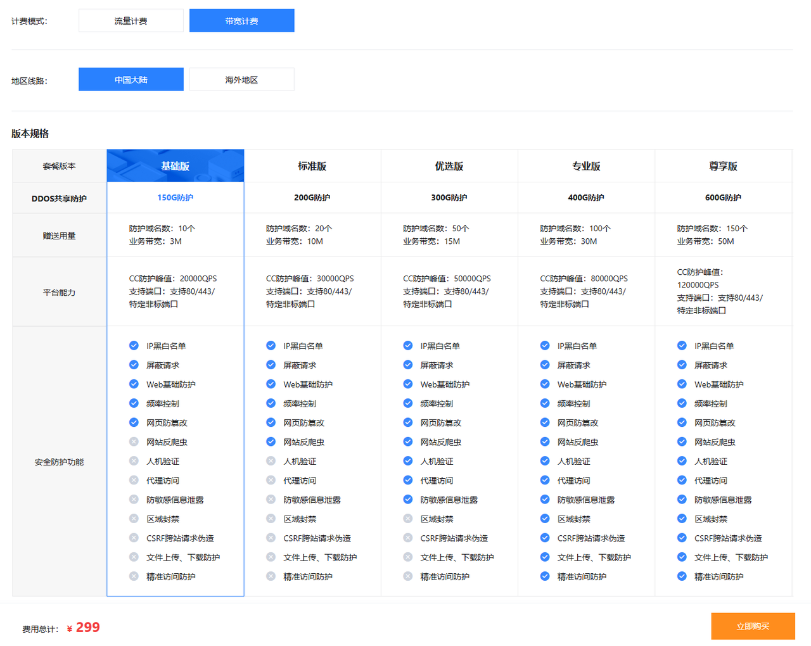Screen dimensions: 811x646
Task: Select 带宽计费 billing mode
Action: click(x=242, y=20)
